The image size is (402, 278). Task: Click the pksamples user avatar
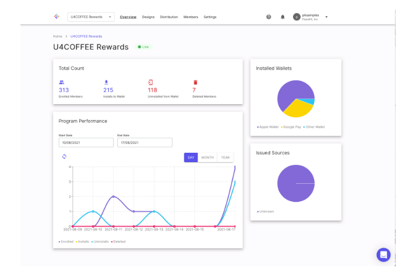click(x=297, y=17)
